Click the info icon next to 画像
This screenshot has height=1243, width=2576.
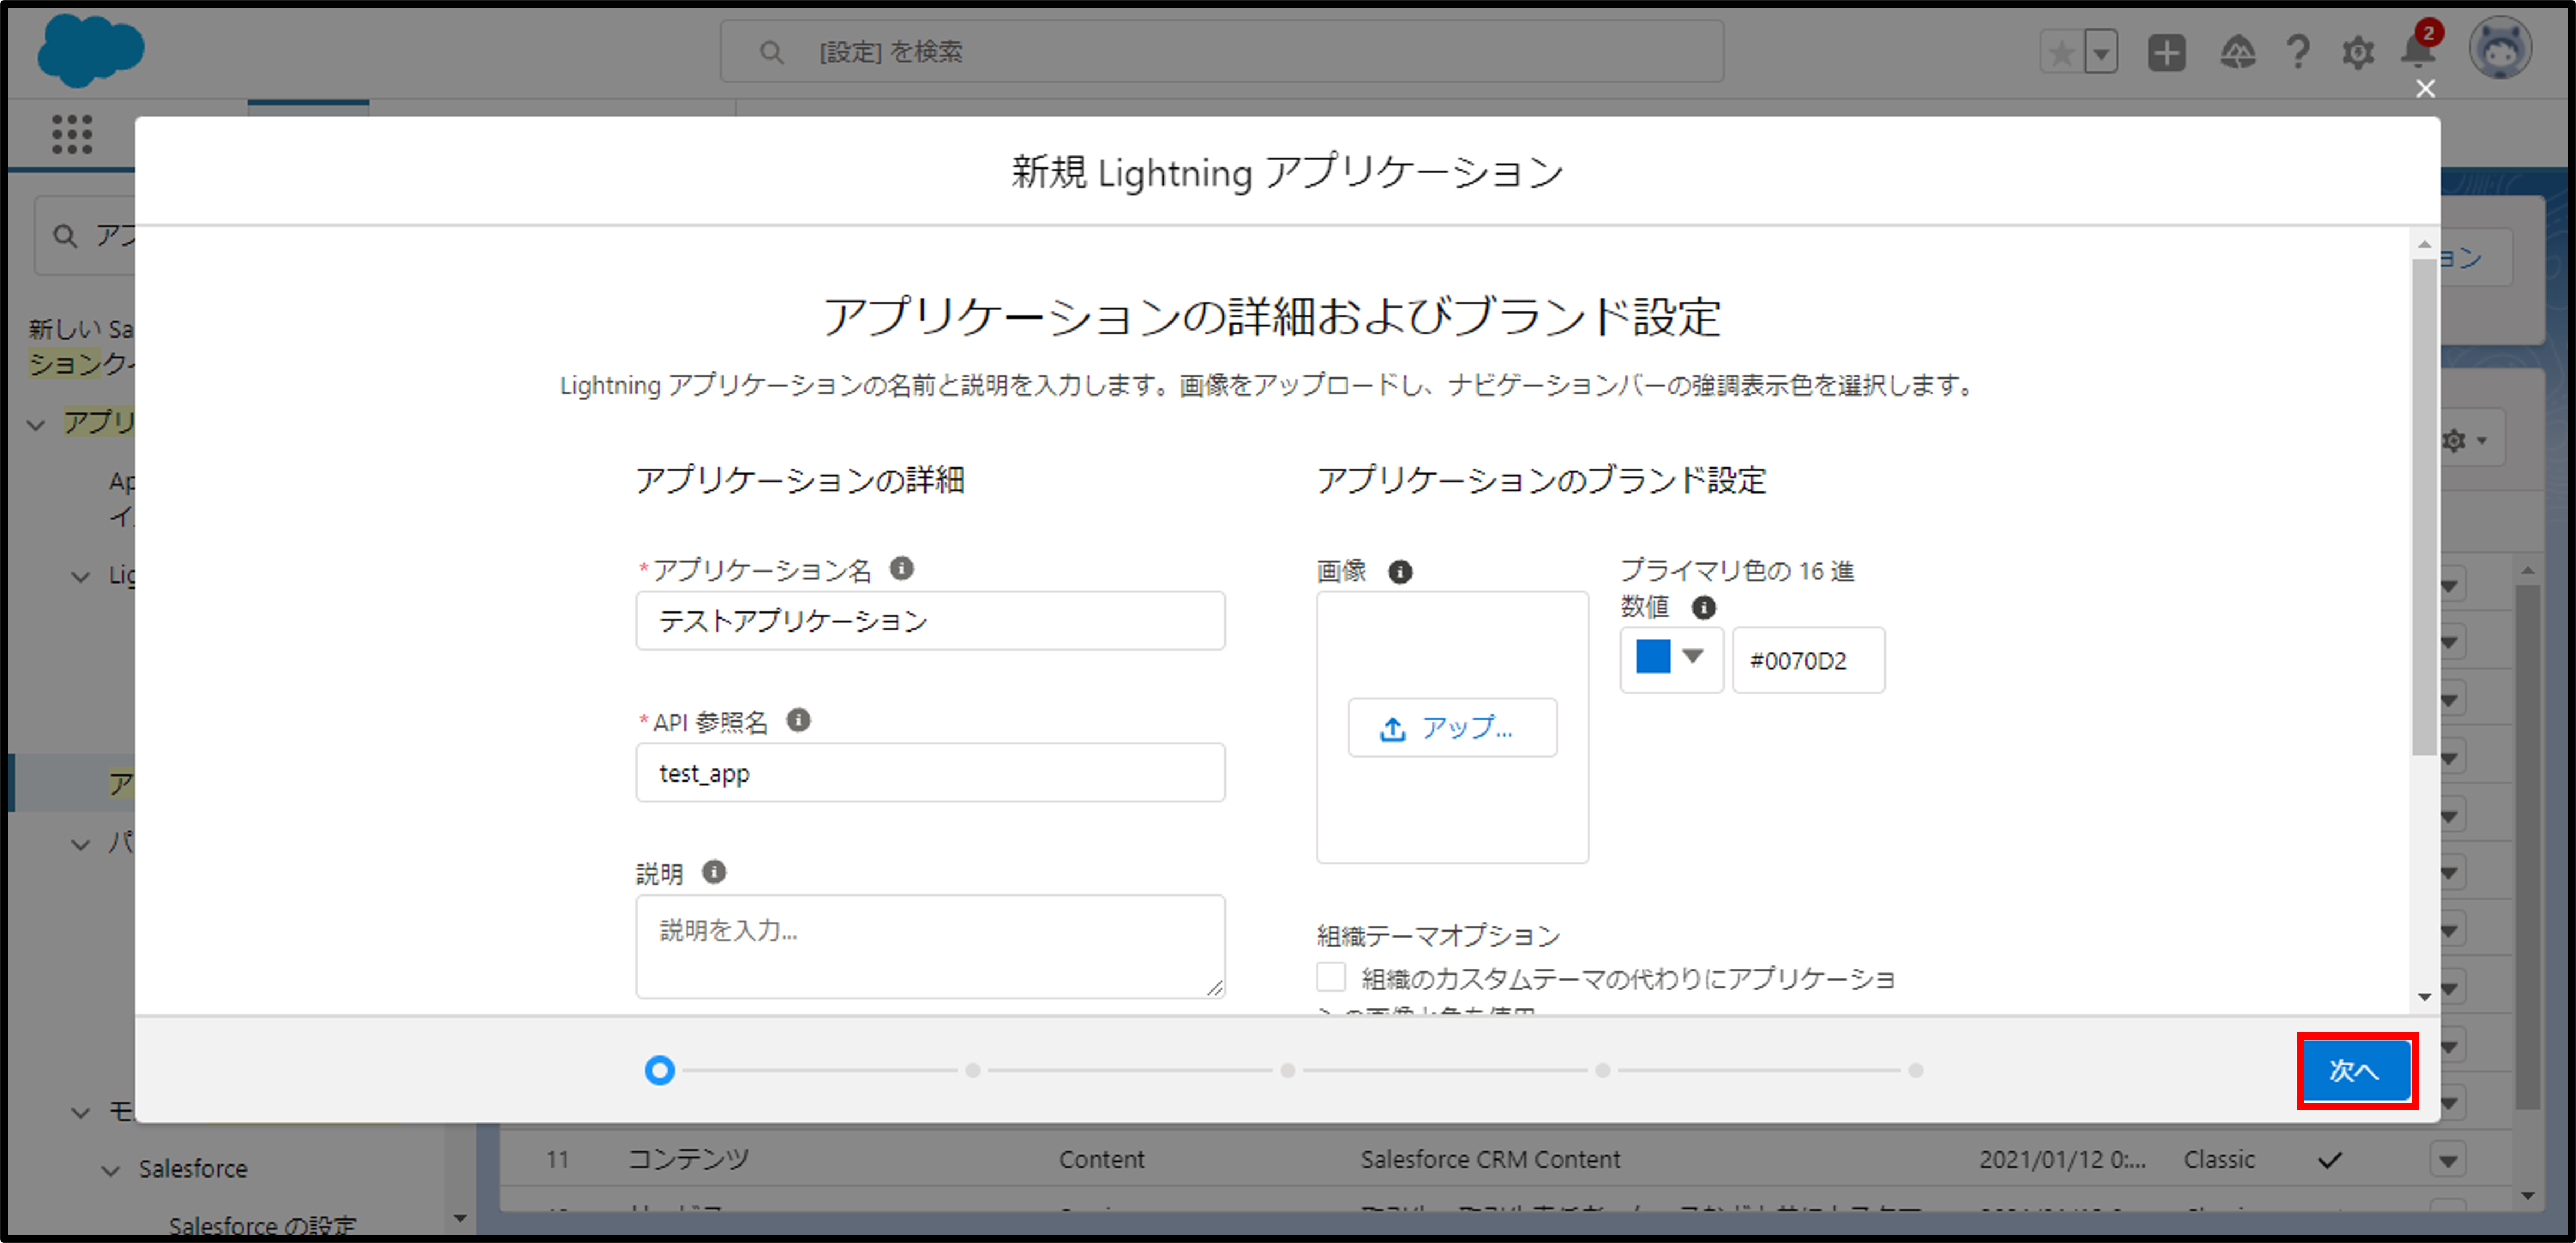(1399, 571)
